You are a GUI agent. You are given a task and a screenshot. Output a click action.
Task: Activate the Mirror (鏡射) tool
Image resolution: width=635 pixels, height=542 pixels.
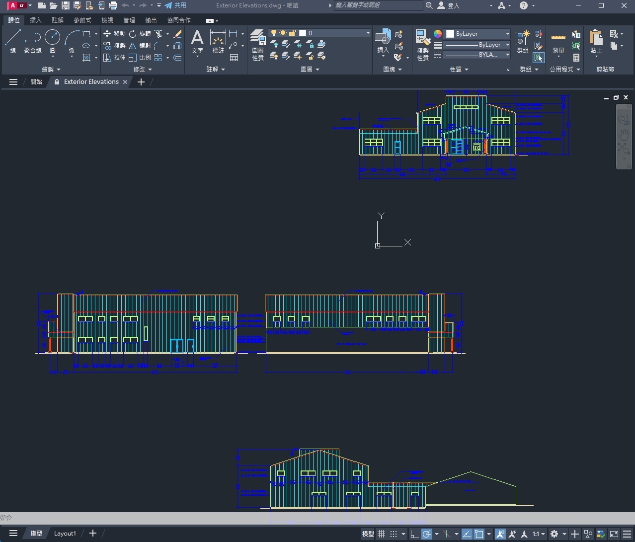140,46
